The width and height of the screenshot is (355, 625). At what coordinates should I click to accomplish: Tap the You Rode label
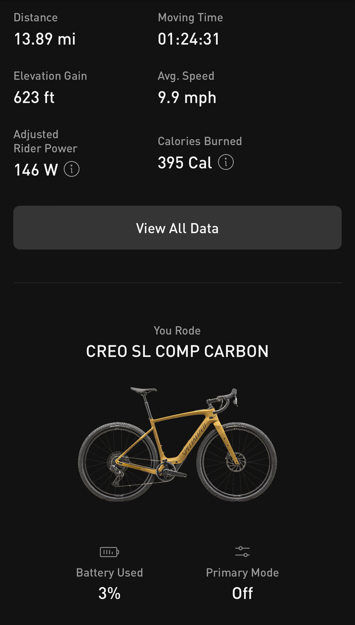pyautogui.click(x=177, y=330)
